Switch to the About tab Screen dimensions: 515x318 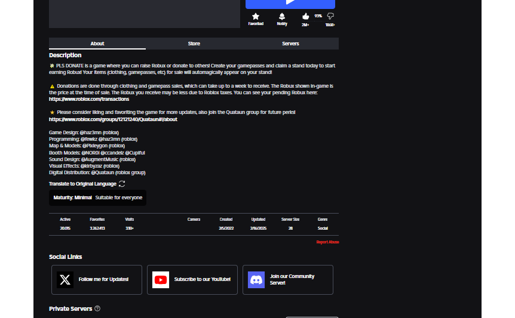tap(97, 44)
